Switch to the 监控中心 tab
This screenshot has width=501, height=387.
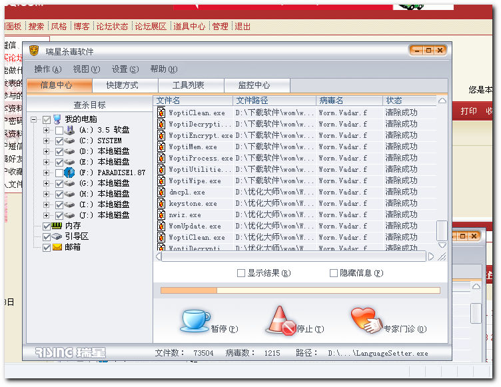pyautogui.click(x=257, y=85)
